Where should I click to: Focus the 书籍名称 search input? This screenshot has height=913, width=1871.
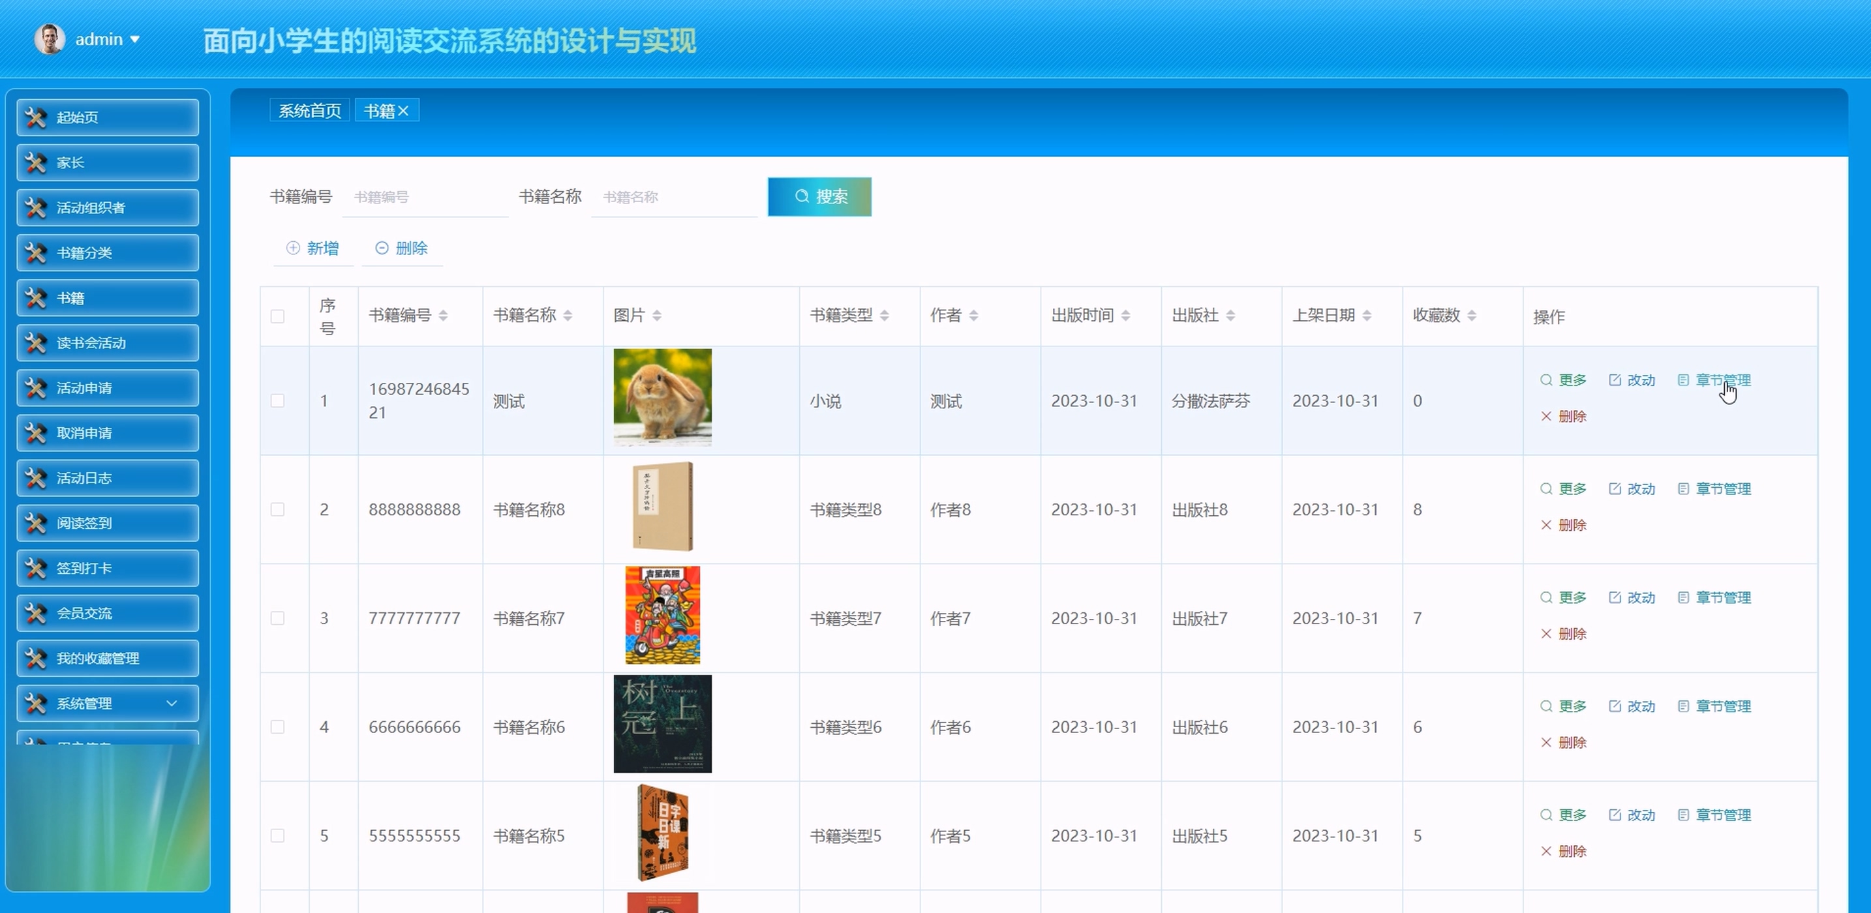[674, 197]
